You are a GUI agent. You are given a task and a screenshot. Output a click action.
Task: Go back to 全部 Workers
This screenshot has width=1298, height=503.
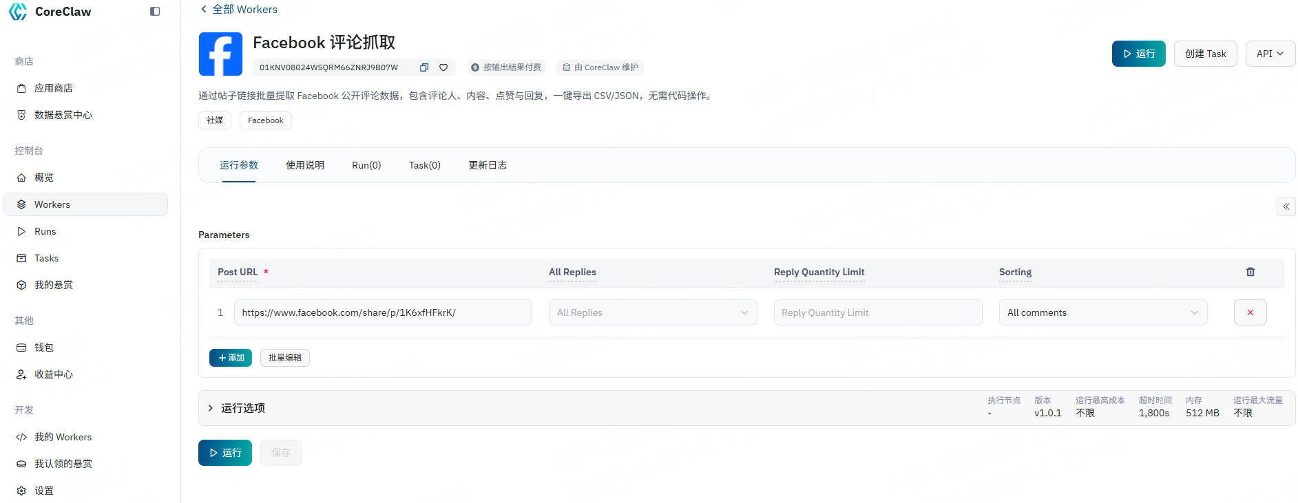pos(238,10)
